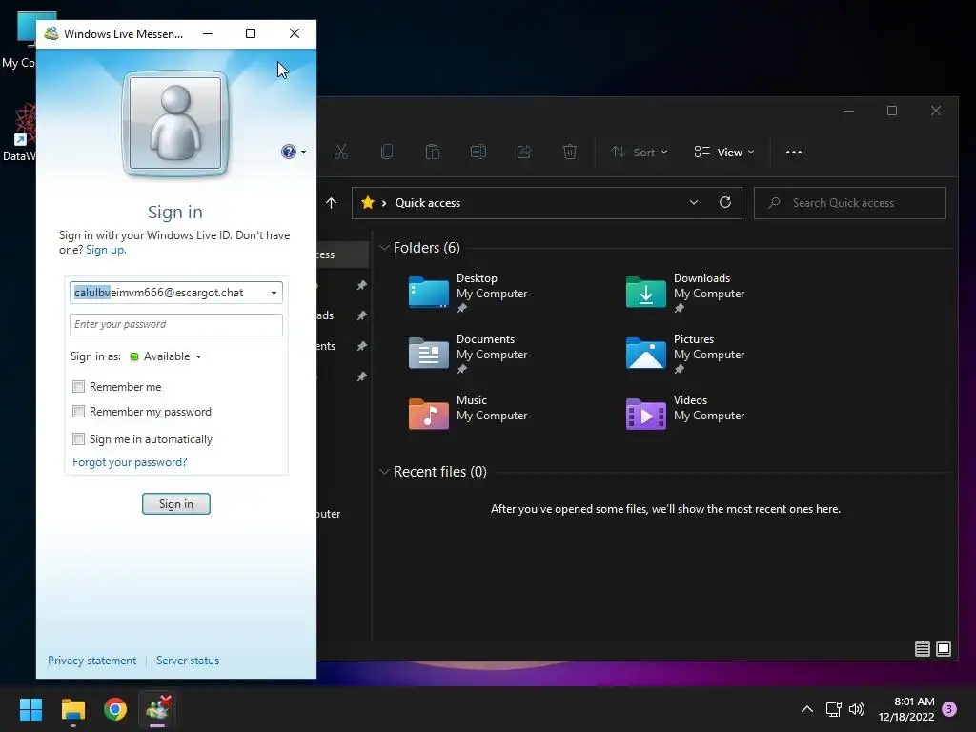Show hidden system tray icons

(807, 709)
